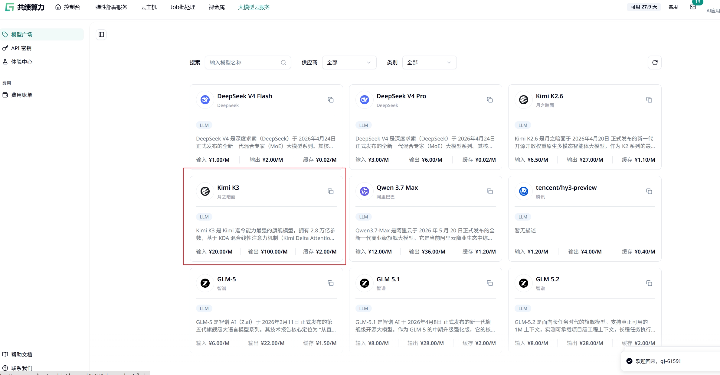Click the DeepSeek V4 Pro logo
The height and width of the screenshot is (375, 720).
pos(365,100)
